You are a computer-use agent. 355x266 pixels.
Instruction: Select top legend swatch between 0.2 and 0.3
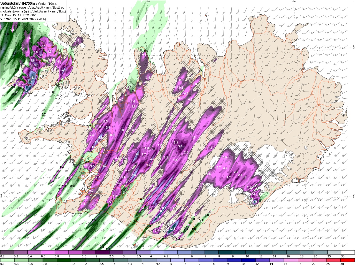coord(7,252)
